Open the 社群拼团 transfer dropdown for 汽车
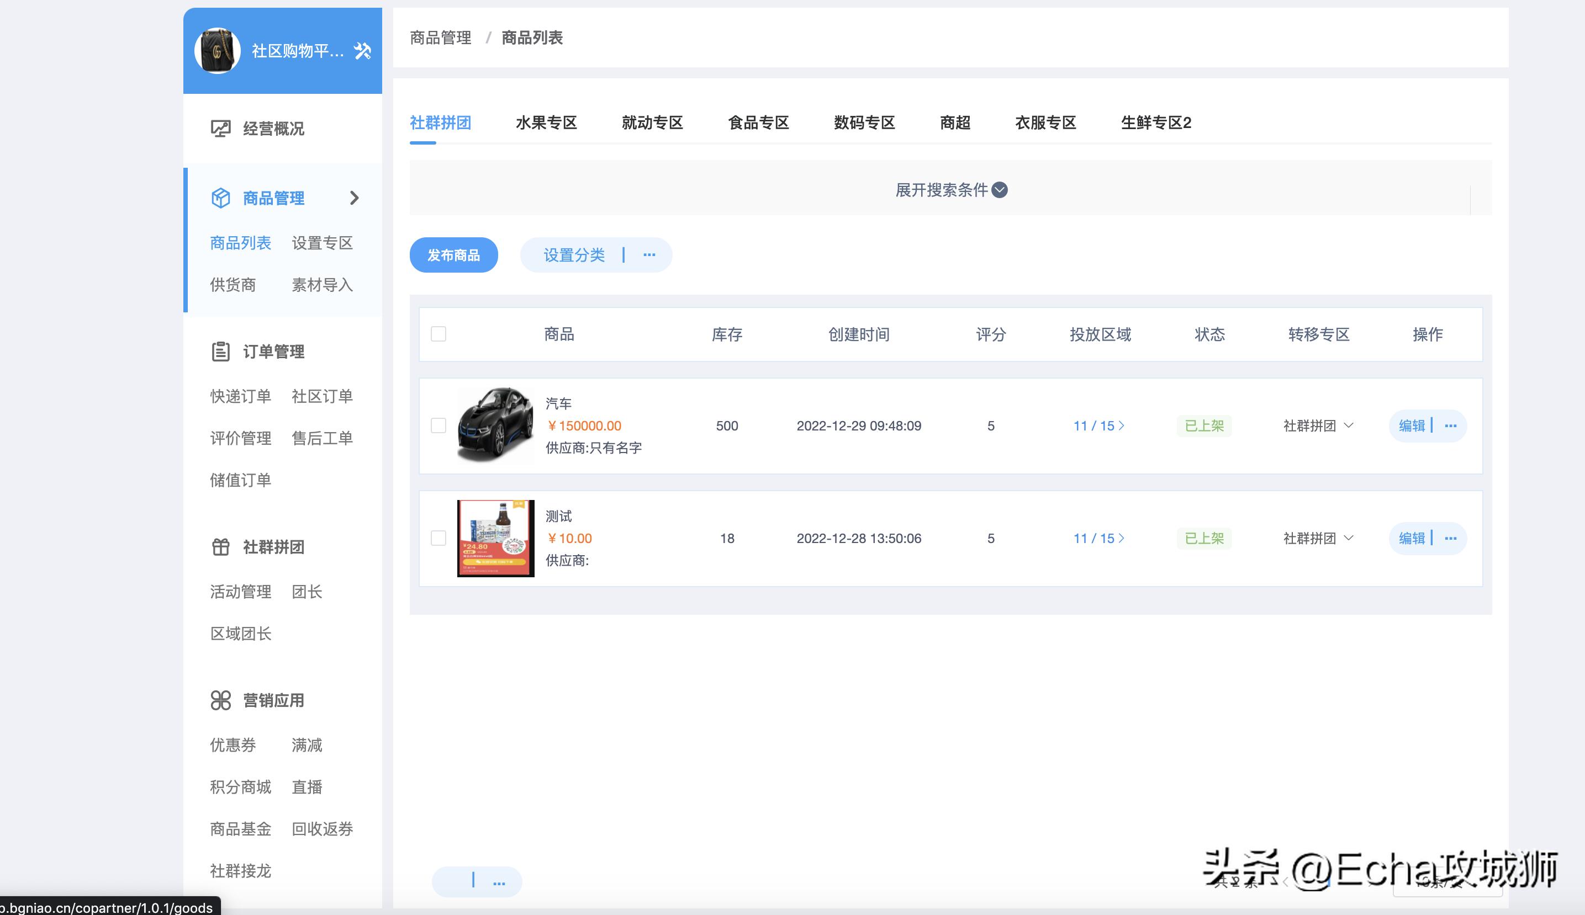 tap(1317, 425)
